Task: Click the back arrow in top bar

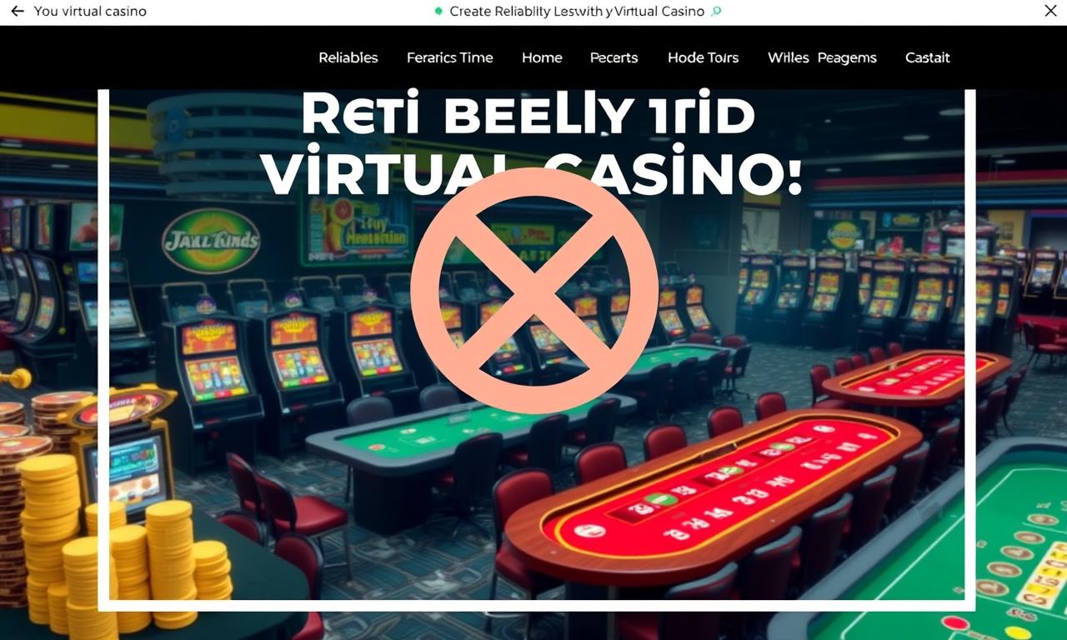Action: click(x=17, y=12)
